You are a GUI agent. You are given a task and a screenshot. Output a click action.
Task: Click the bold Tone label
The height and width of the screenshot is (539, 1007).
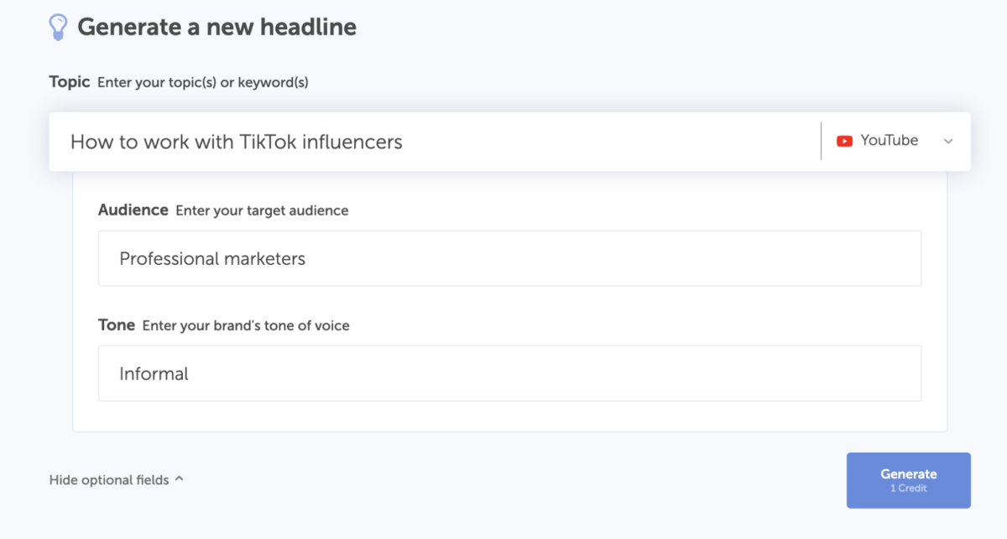117,325
